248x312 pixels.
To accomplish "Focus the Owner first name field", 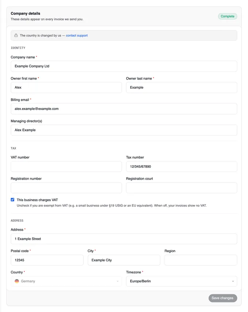I will click(x=66, y=88).
